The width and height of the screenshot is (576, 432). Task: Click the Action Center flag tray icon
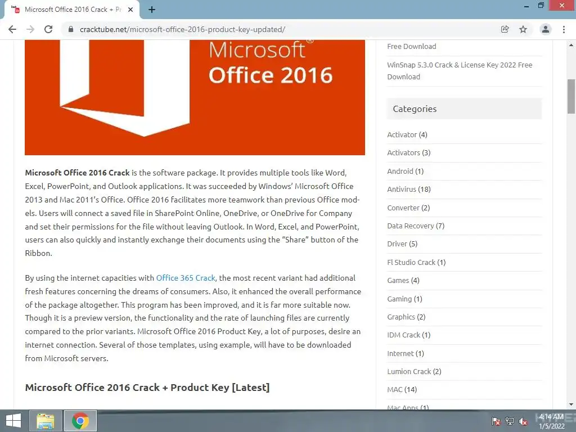tap(496, 421)
